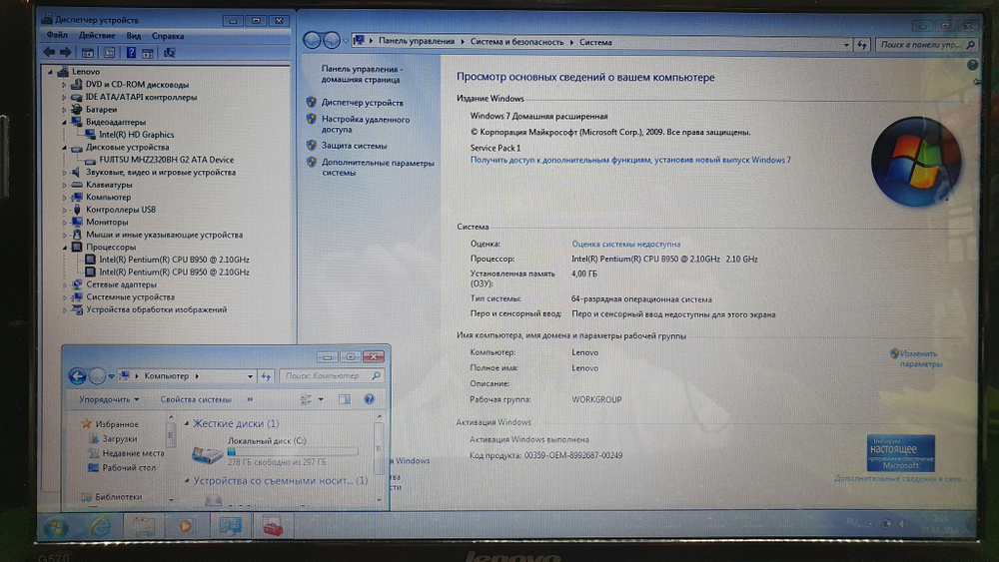
Task: Open Панель управления домашняя страница link
Action: (x=362, y=74)
